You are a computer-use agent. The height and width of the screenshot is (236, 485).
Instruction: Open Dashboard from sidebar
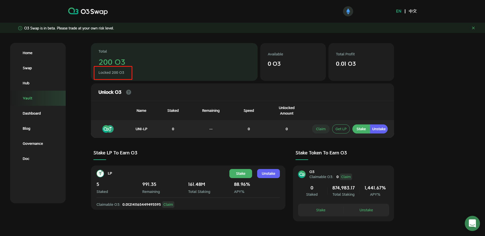(x=32, y=113)
